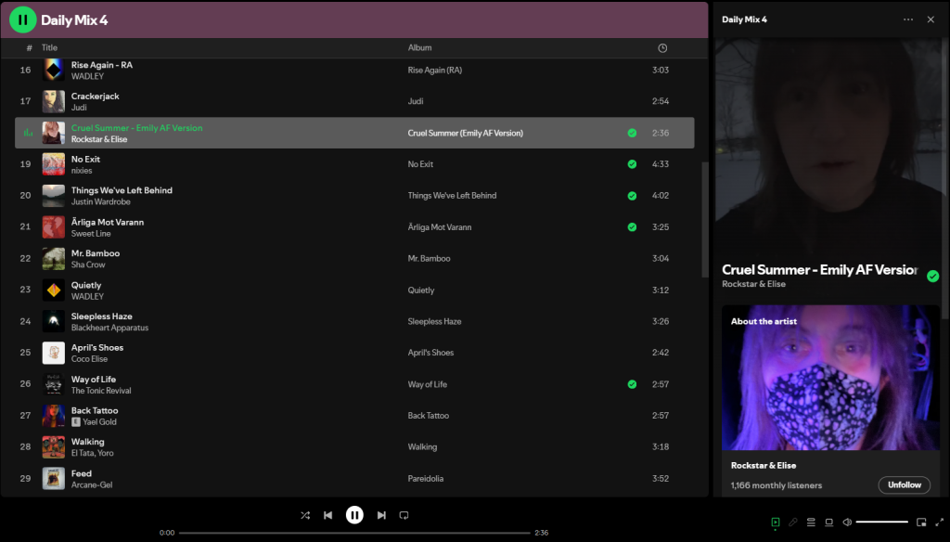Close the Now Playing panel
This screenshot has width=950, height=542.
(931, 19)
